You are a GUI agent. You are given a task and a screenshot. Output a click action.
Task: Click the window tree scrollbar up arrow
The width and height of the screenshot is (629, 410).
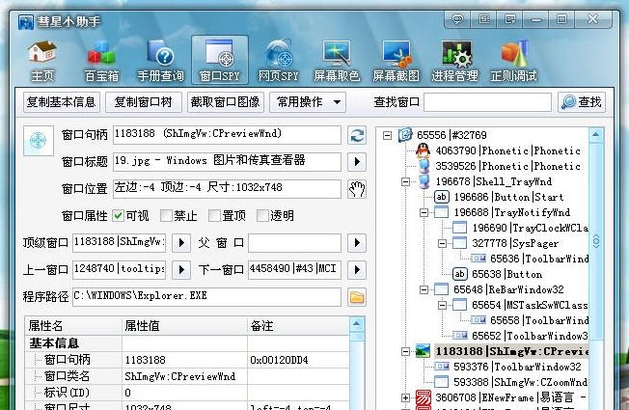[596, 135]
